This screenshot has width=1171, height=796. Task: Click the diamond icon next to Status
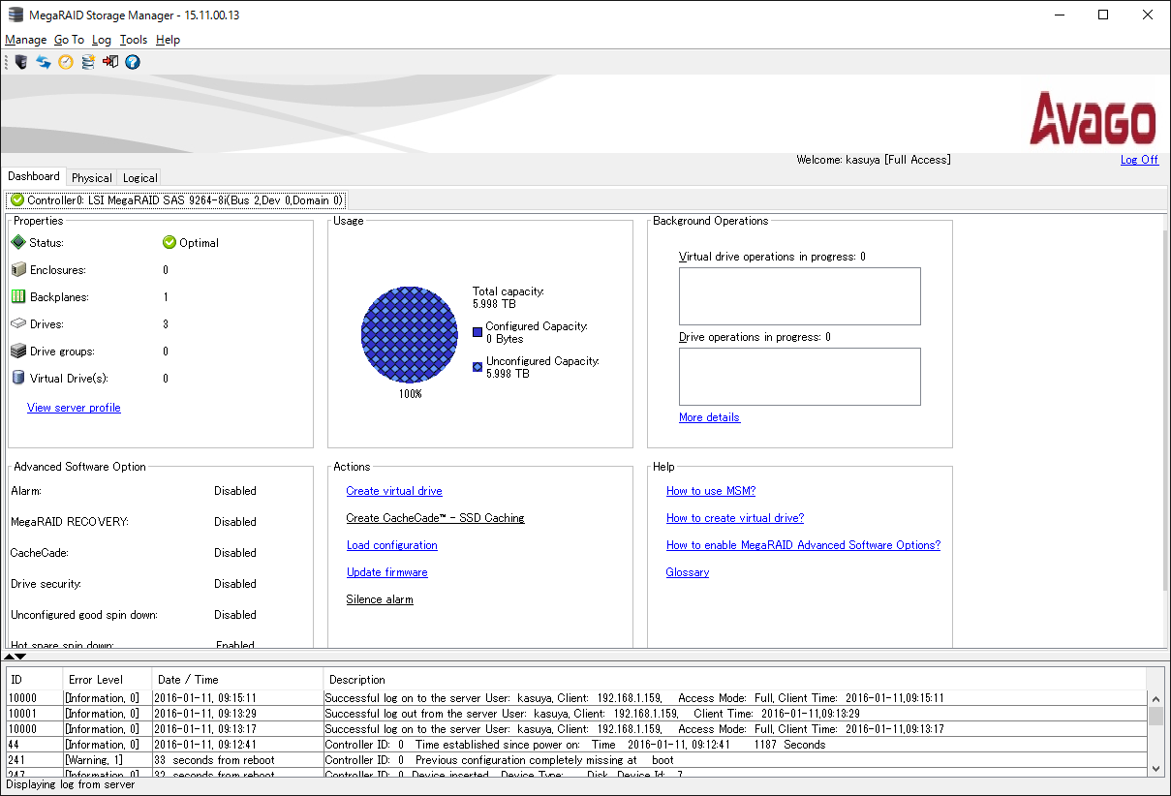[x=18, y=243]
